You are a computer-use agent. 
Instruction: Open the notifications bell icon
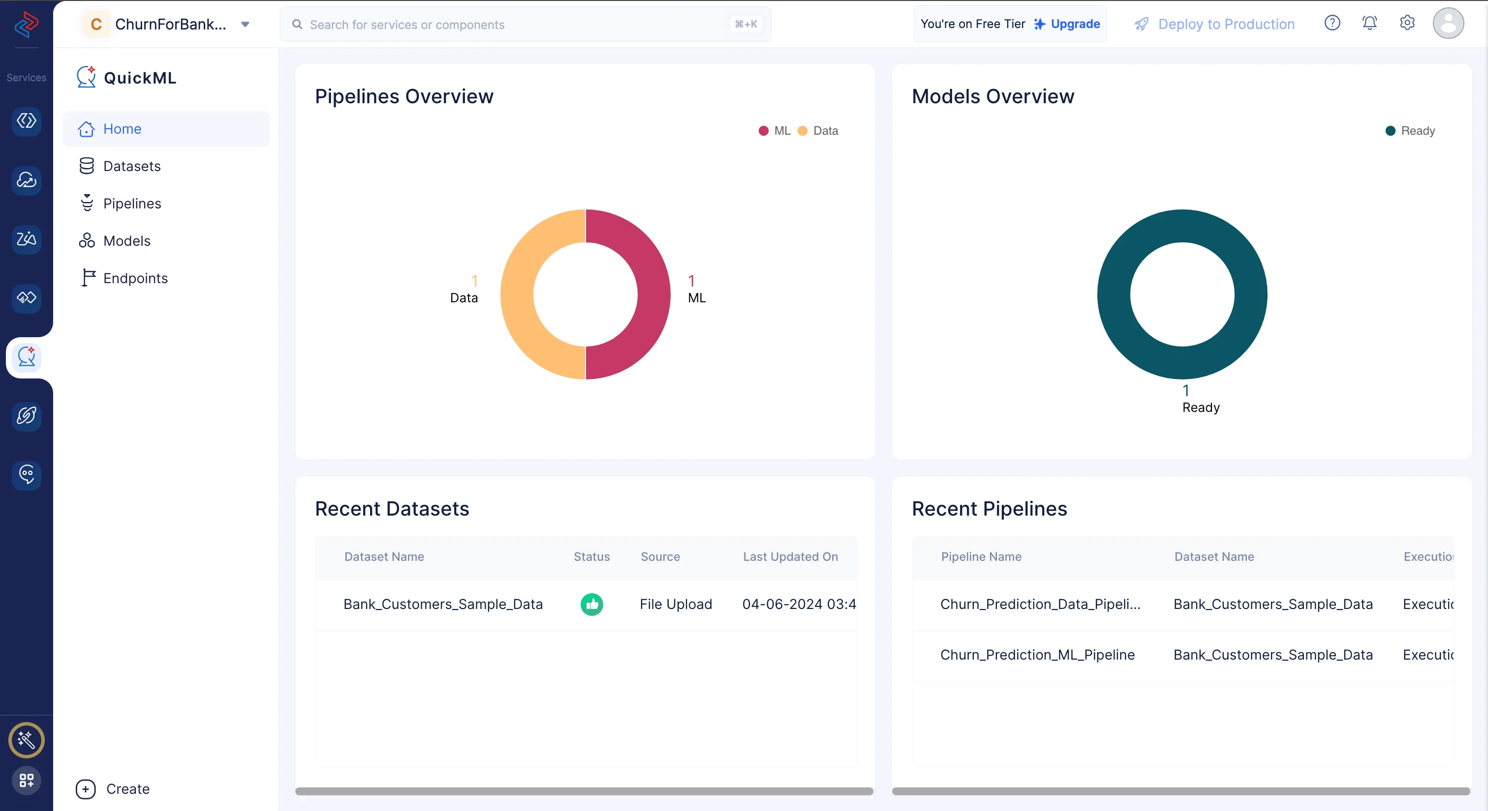tap(1369, 23)
